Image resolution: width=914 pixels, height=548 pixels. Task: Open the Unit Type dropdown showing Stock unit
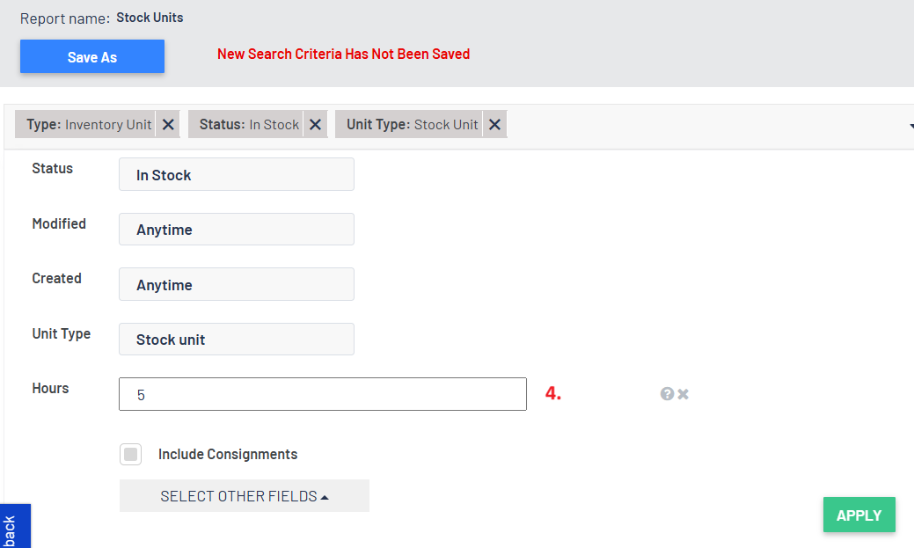[236, 340]
